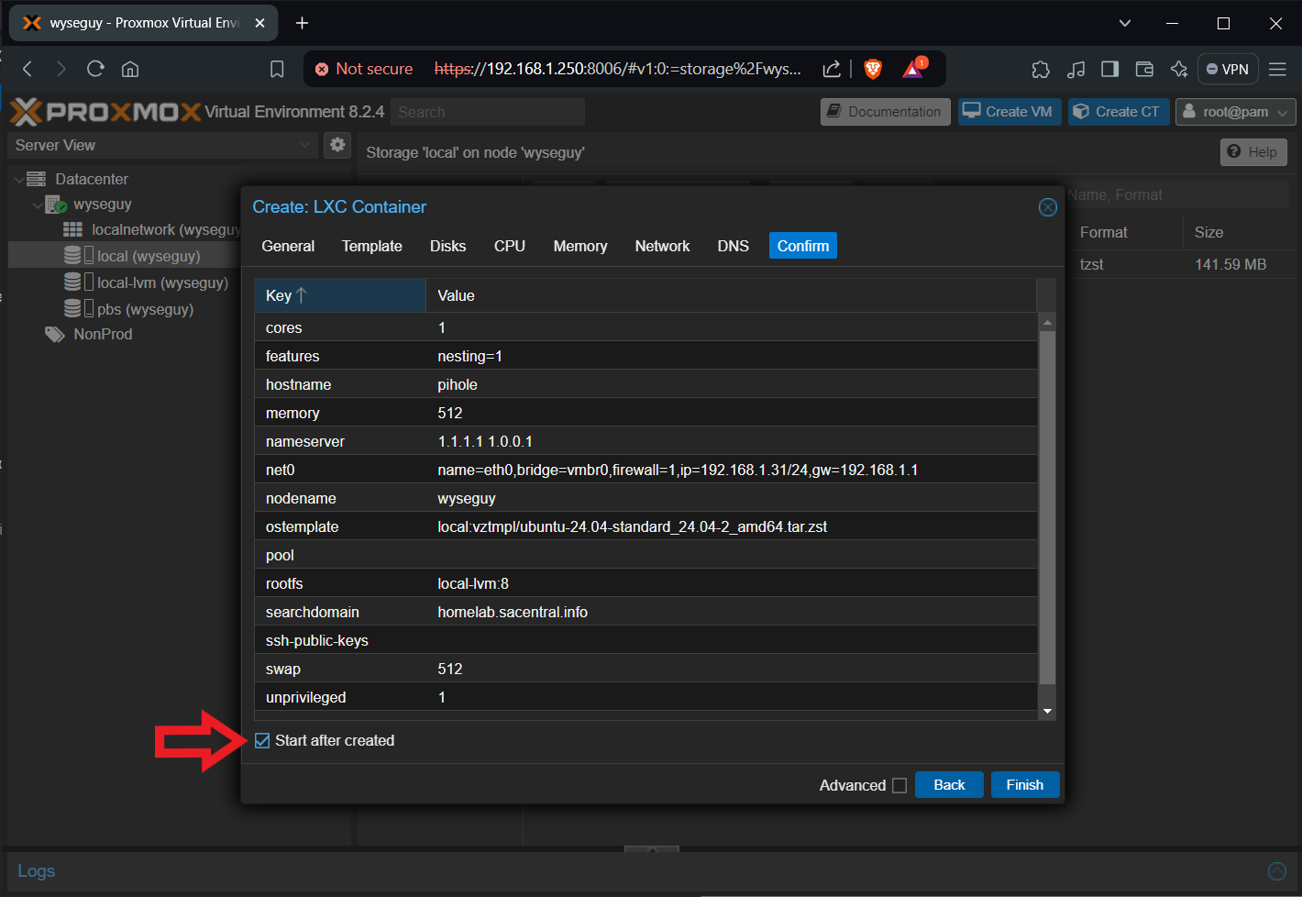
Task: Open Brave Rewards triangle icon
Action: 914,68
